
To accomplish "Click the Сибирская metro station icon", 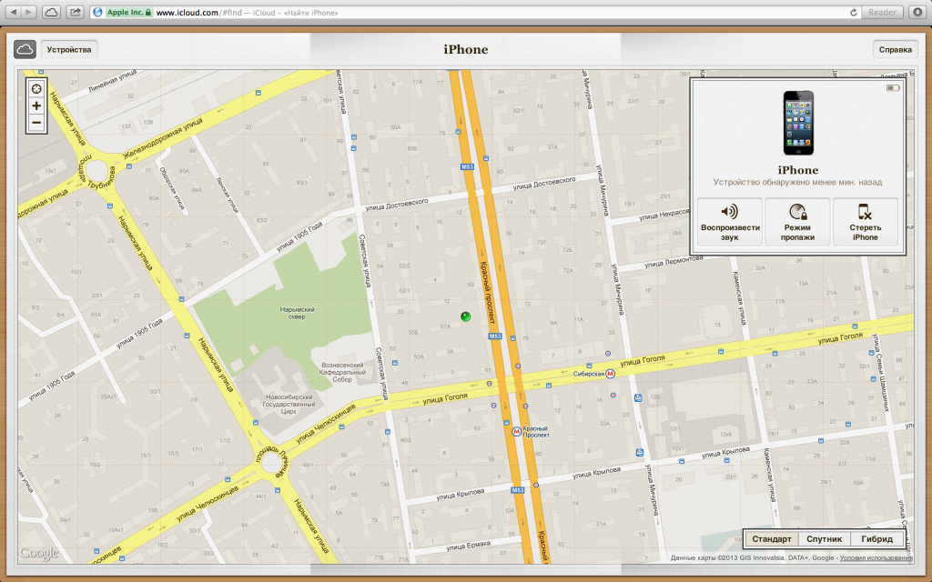I will tap(610, 374).
